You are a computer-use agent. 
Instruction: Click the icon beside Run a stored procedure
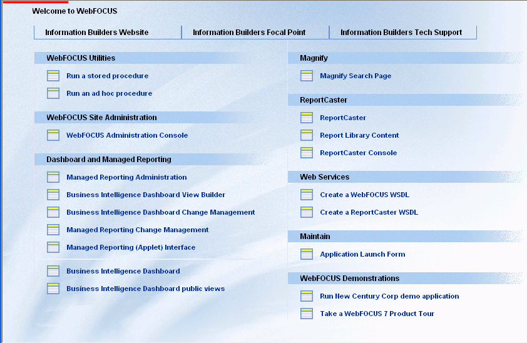53,76
